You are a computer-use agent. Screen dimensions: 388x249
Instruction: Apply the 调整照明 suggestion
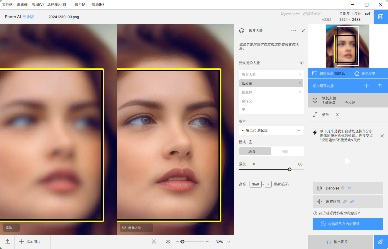point(348,202)
